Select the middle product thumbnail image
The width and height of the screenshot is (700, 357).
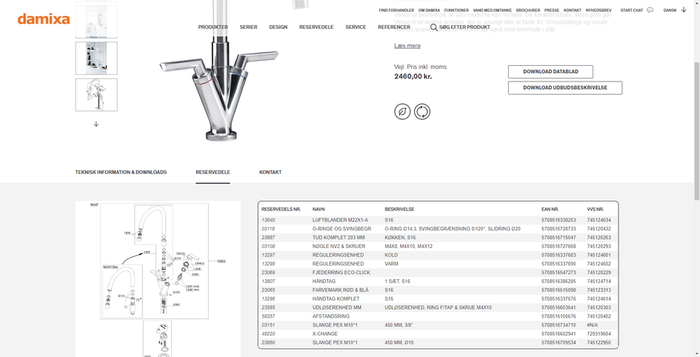click(x=96, y=59)
